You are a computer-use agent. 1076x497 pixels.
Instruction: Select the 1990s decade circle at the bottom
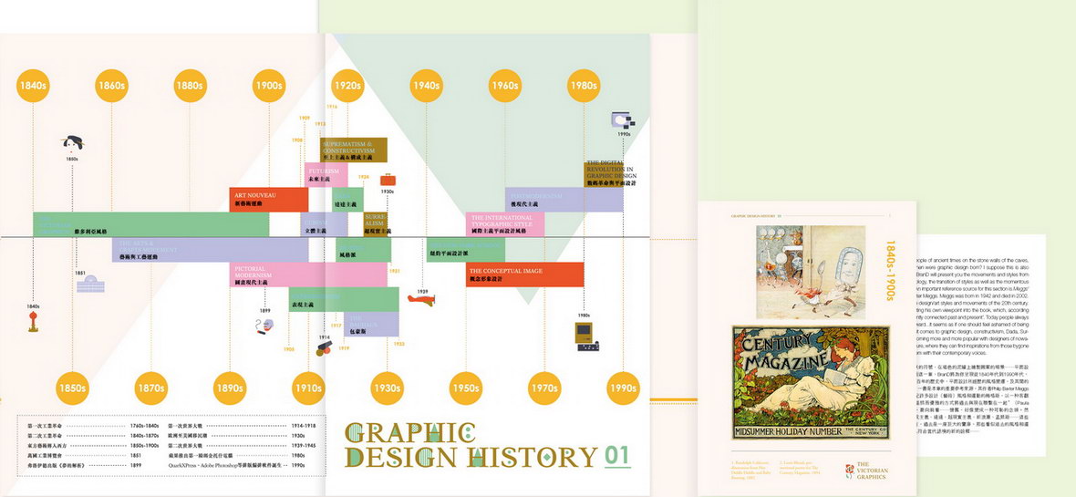click(623, 388)
